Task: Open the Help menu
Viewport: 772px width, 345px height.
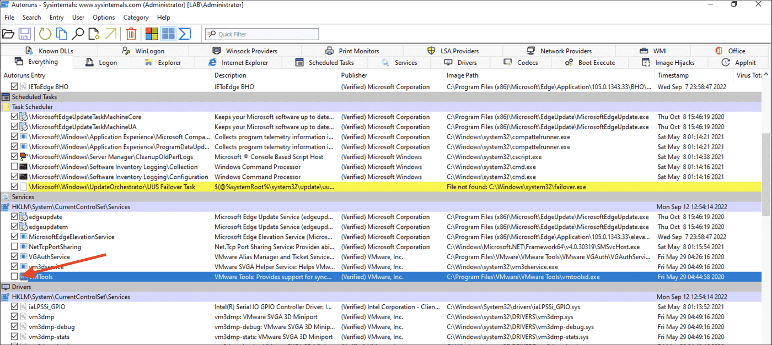Action: [x=163, y=17]
